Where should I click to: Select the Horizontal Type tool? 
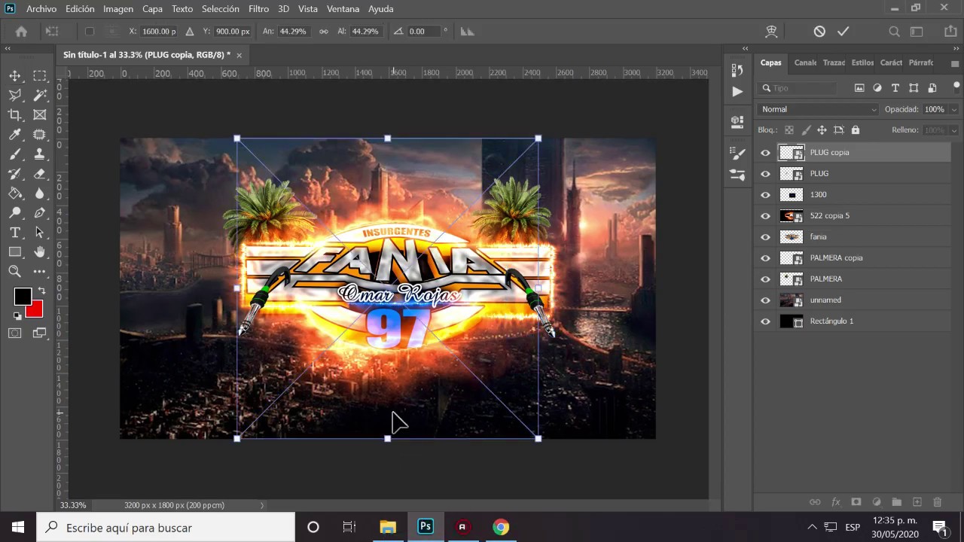click(15, 233)
